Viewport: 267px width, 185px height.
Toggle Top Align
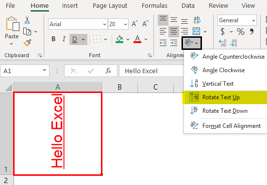(x=163, y=20)
